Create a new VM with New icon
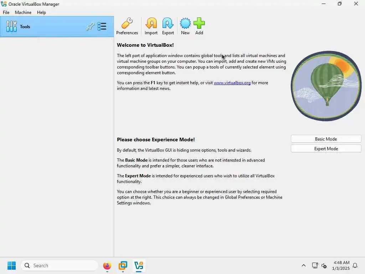 coord(185,26)
